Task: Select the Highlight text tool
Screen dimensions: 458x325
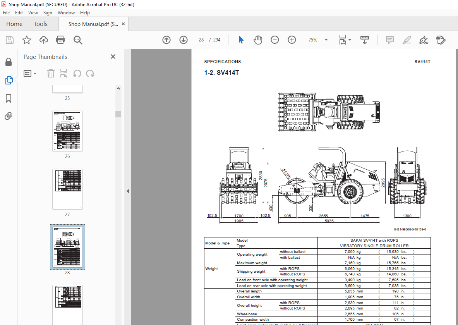Action: pyautogui.click(x=407, y=40)
